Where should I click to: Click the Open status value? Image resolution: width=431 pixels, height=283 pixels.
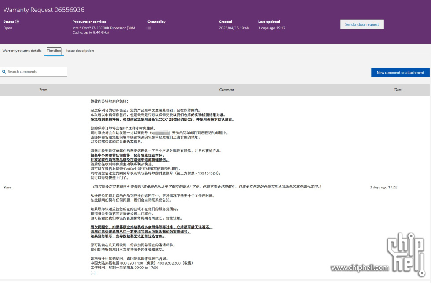pyautogui.click(x=8, y=28)
